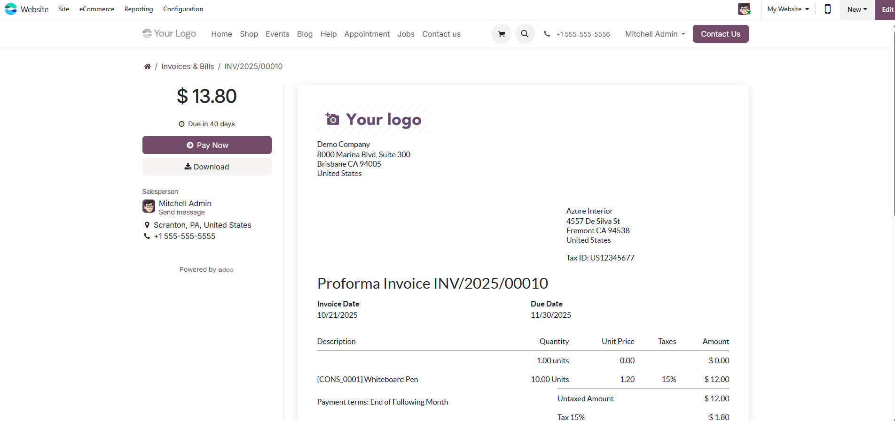This screenshot has height=421, width=895.
Task: Click the Contact Us header button
Action: (721, 34)
